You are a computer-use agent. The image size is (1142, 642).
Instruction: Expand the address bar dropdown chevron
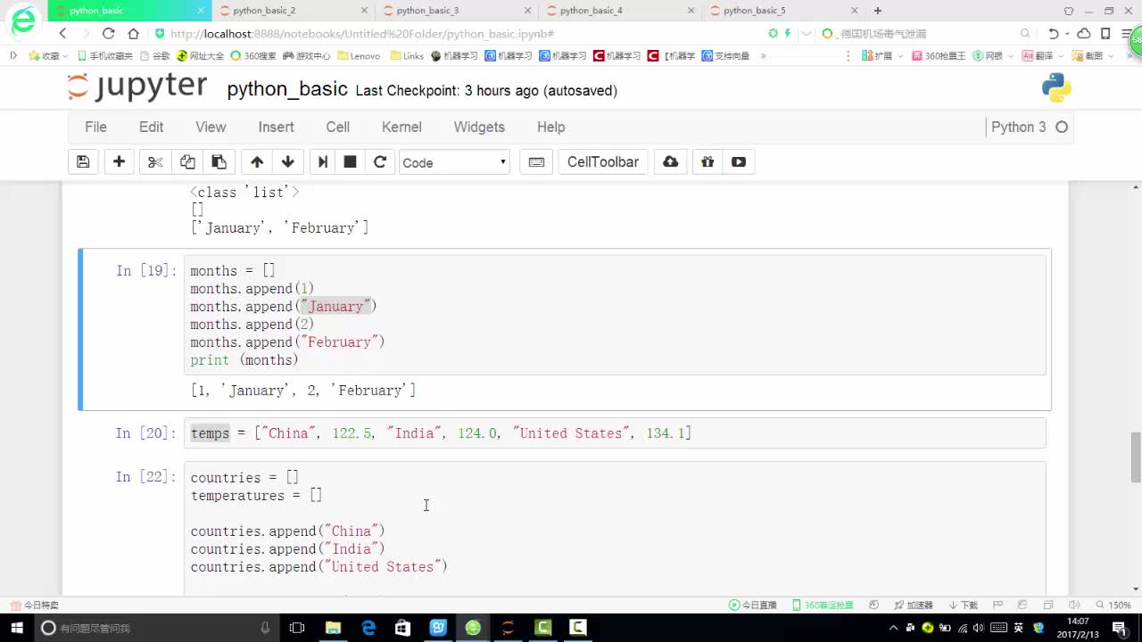[x=807, y=34]
